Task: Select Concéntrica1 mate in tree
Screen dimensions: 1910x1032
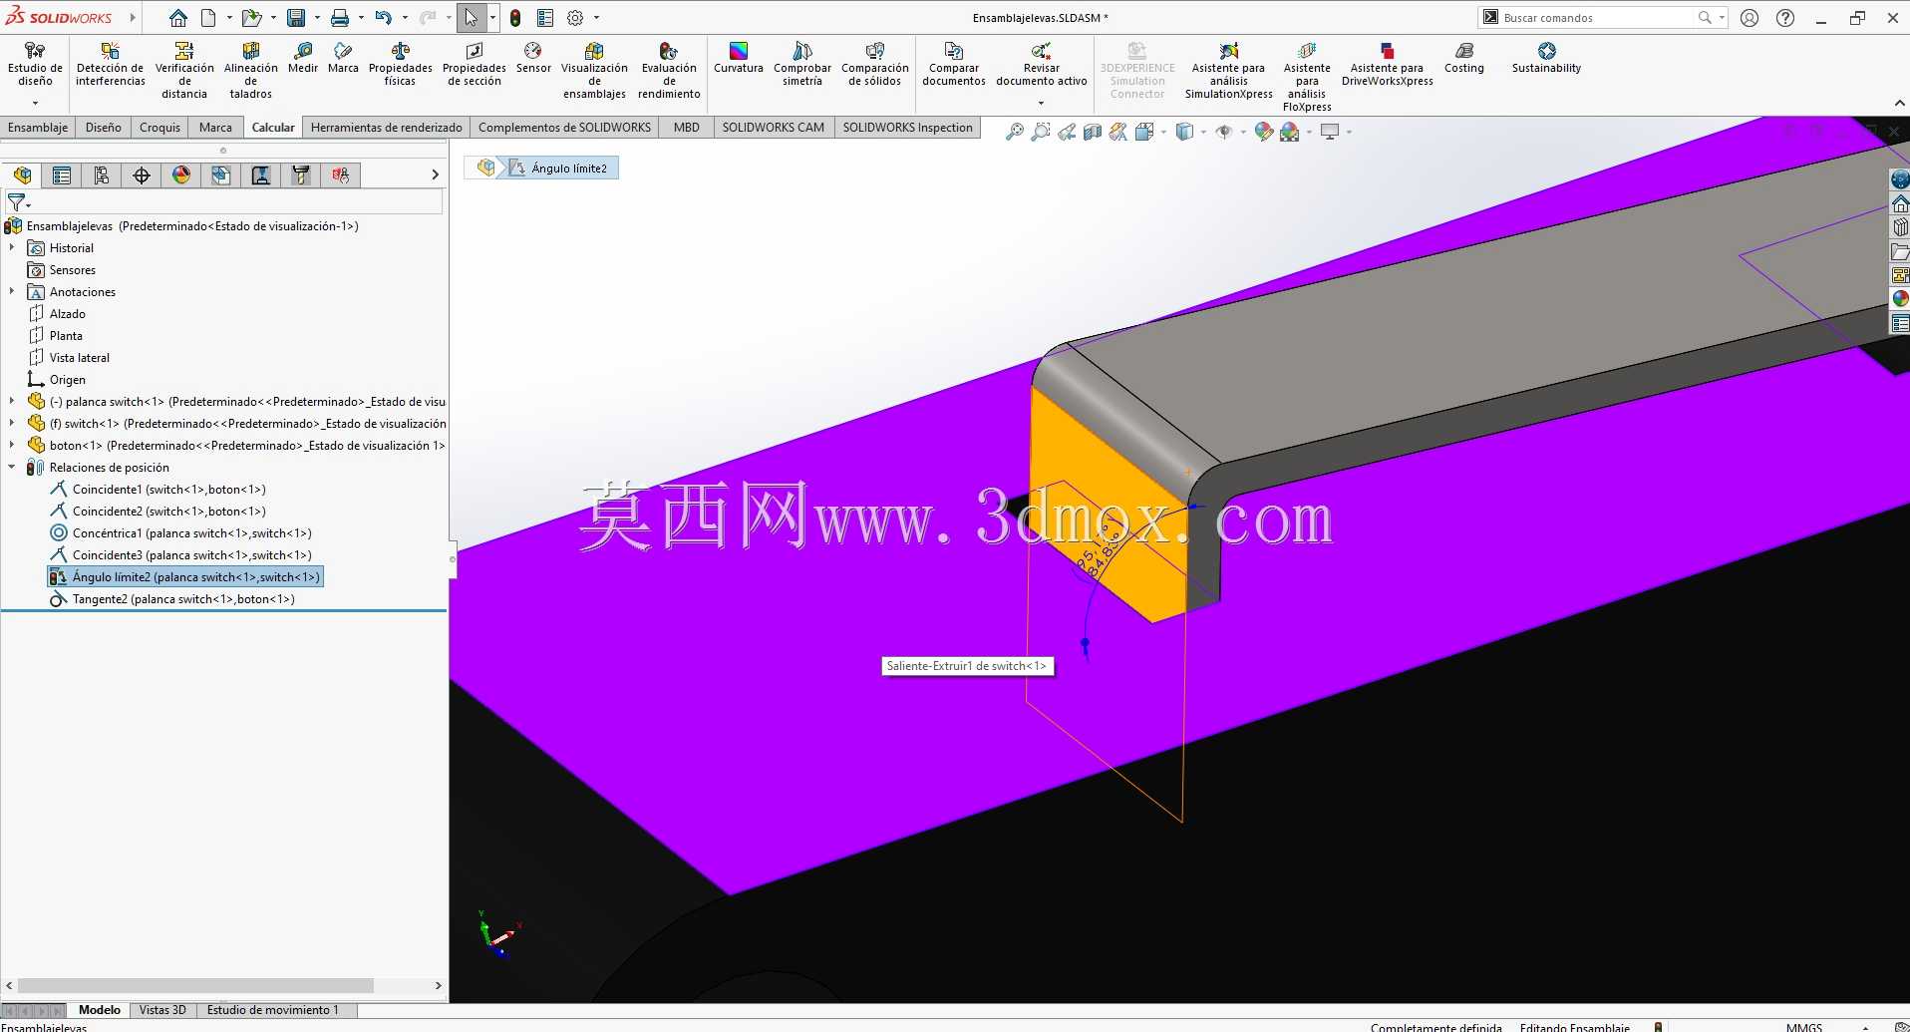Action: click(x=191, y=533)
